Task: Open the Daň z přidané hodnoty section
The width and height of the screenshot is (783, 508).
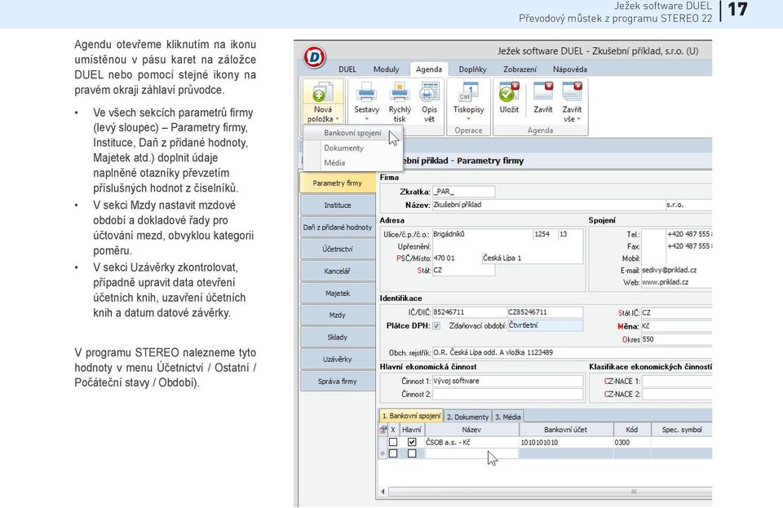Action: click(338, 227)
